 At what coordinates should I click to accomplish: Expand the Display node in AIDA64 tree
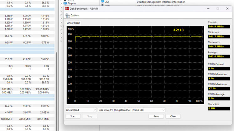[61, 3]
